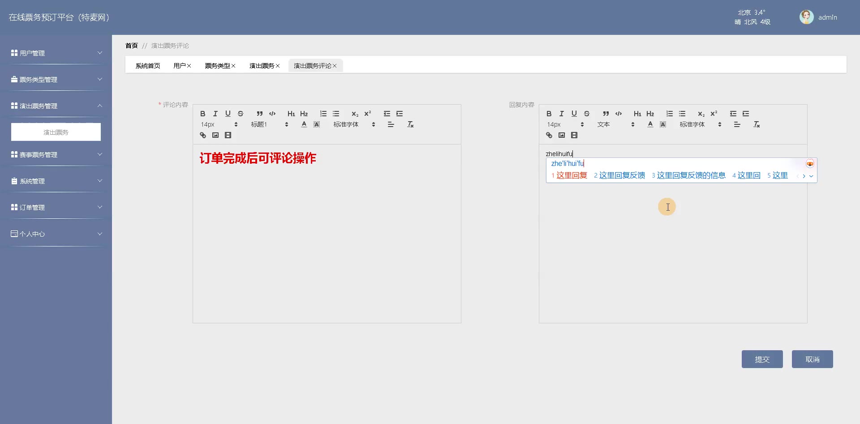The width and height of the screenshot is (860, 424).
Task: Expand 用户管理 sidebar menu
Action: click(x=56, y=53)
